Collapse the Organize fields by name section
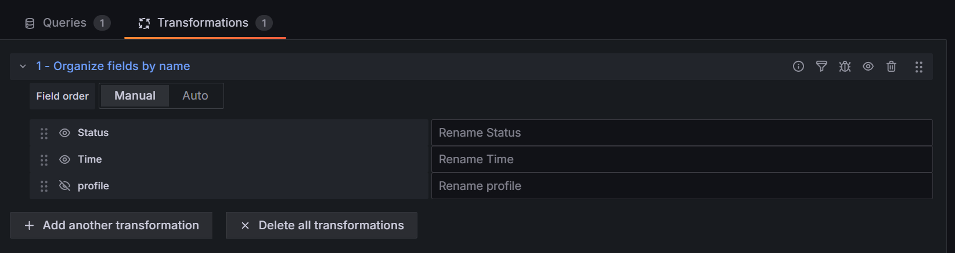This screenshot has height=253, width=955. click(23, 67)
